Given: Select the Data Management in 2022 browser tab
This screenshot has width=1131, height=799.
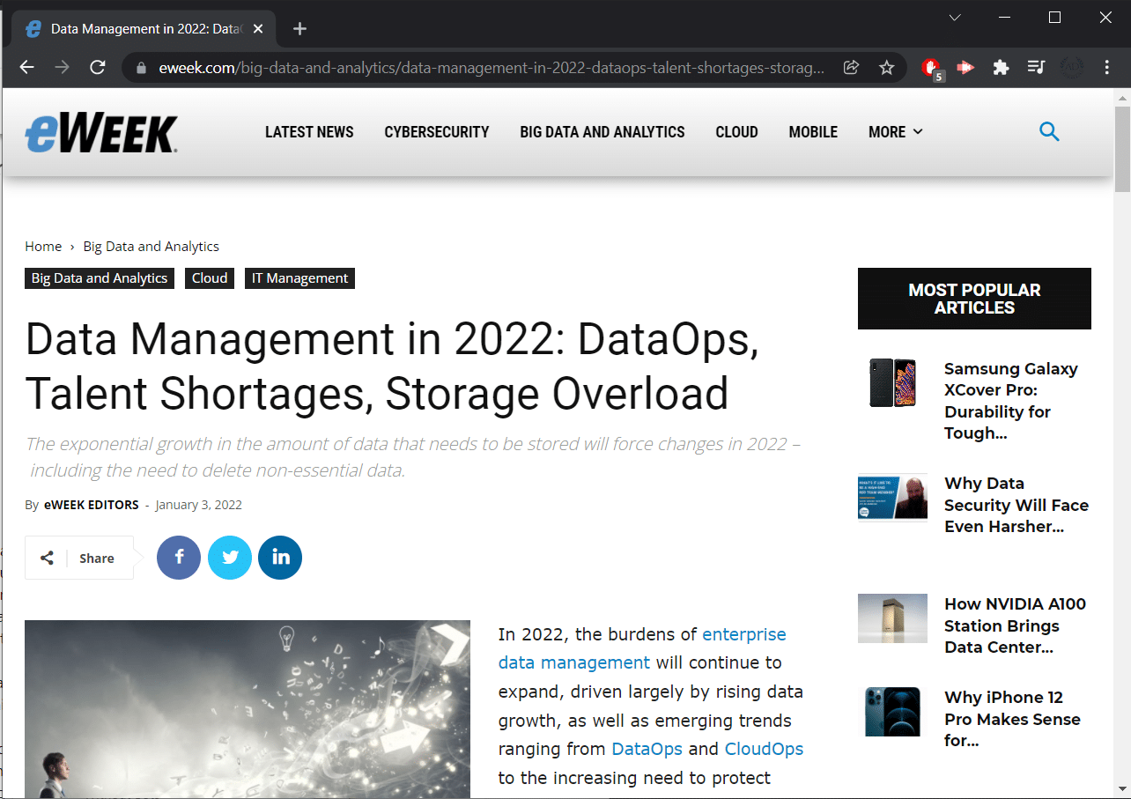Looking at the screenshot, I should pos(145,29).
